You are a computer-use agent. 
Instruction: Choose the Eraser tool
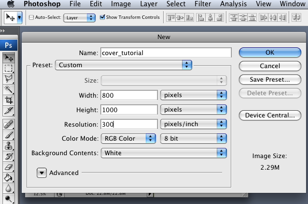(x=8, y=167)
